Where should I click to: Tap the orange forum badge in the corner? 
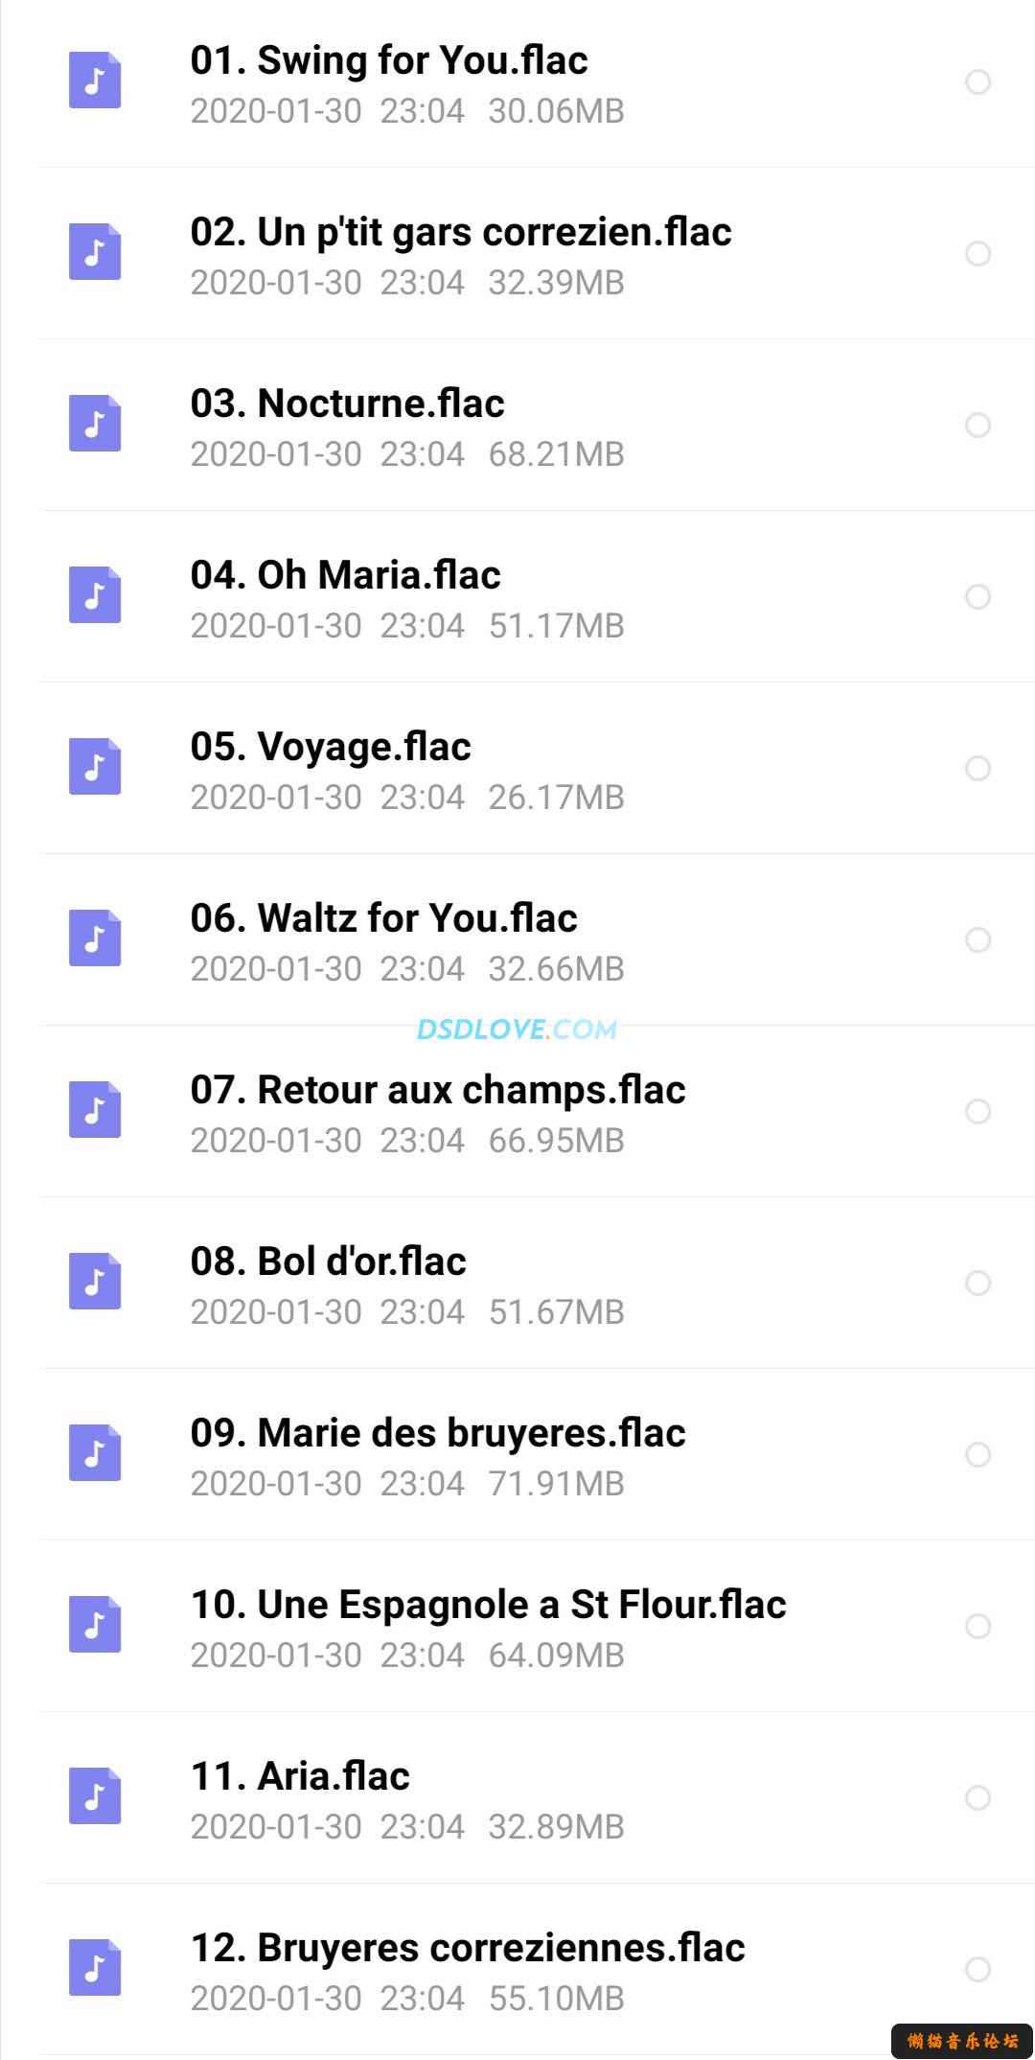(962, 2041)
